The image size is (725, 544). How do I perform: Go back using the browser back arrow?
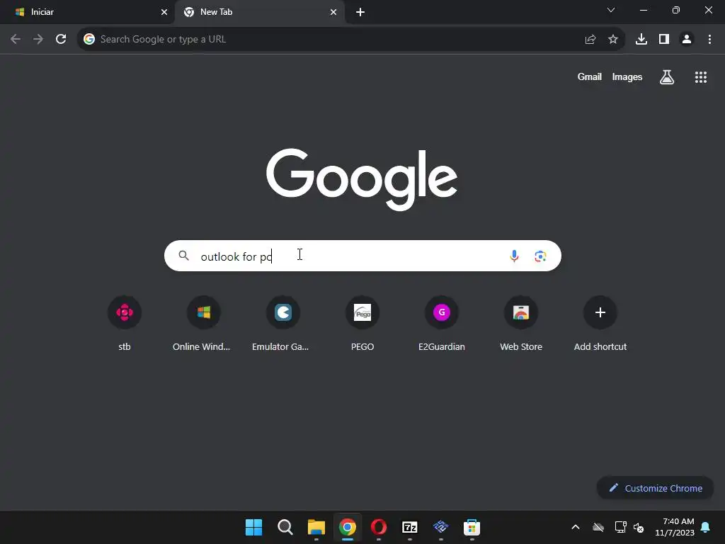(x=16, y=40)
